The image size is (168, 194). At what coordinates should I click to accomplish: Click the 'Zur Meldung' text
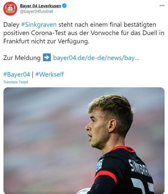click(x=22, y=58)
